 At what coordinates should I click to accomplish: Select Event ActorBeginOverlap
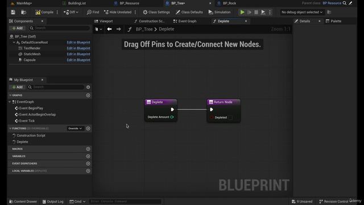point(37,114)
